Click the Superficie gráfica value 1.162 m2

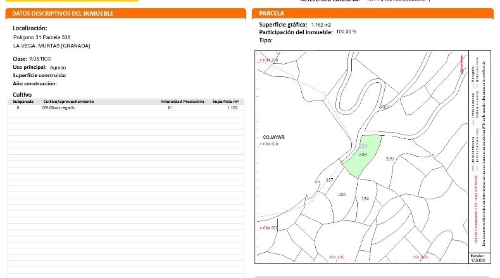(321, 25)
